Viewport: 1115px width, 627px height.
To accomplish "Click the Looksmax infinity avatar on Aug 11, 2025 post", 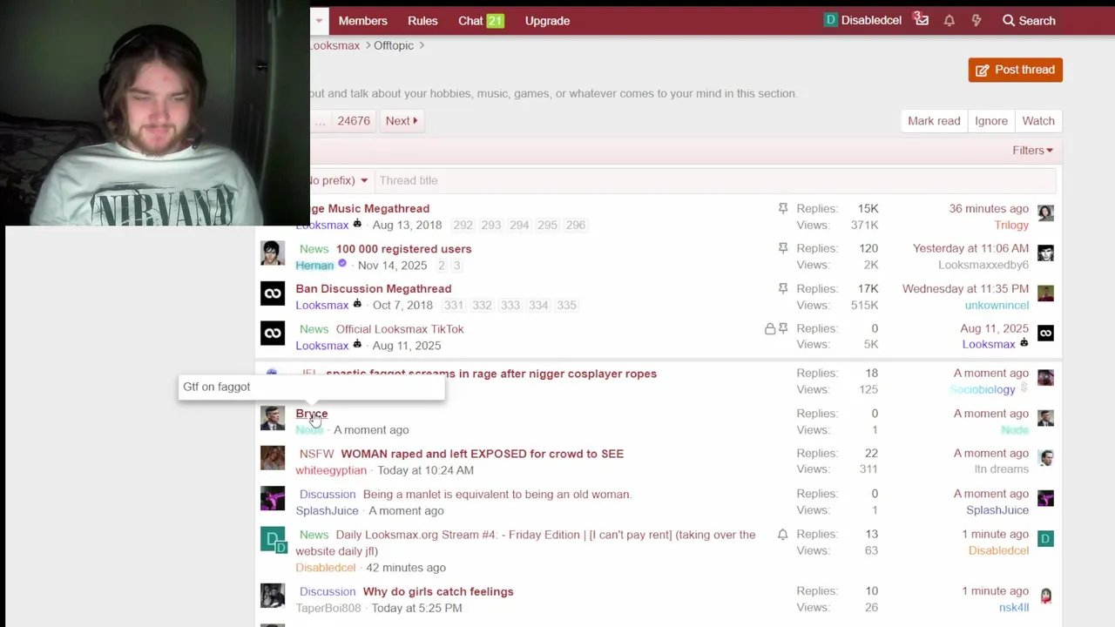I will tap(1045, 333).
